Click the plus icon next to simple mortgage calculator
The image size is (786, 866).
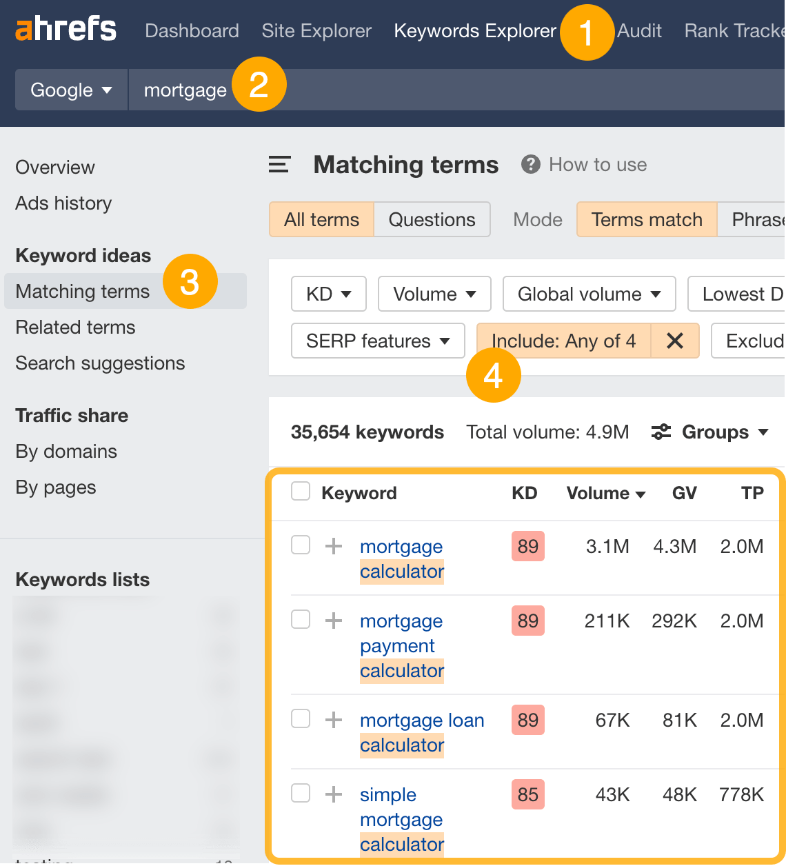tap(333, 794)
